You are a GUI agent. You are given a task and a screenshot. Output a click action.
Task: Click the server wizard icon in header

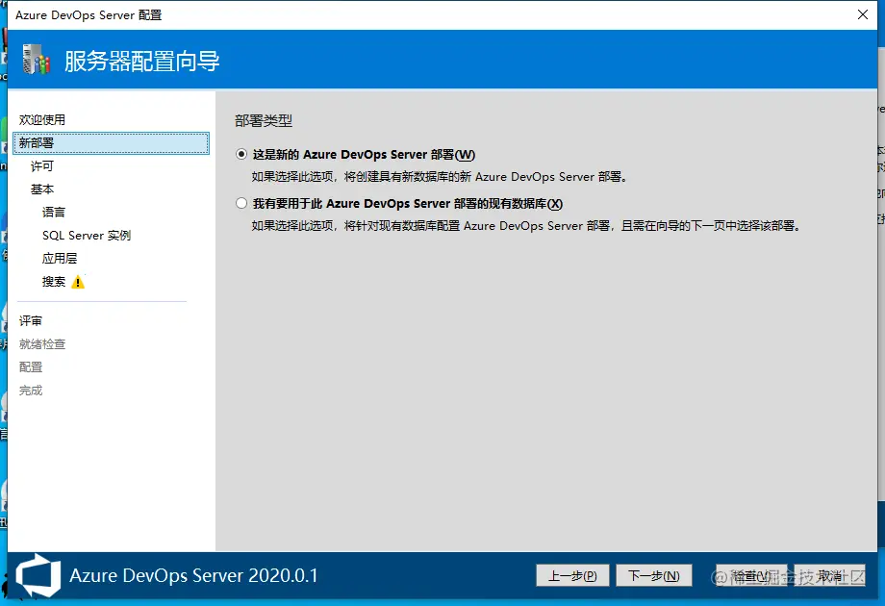click(37, 60)
